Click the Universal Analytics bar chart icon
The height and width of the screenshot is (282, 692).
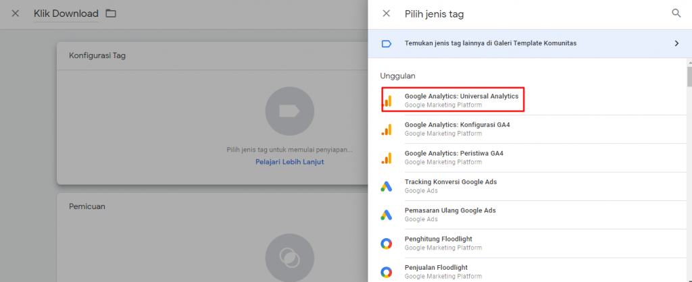click(x=387, y=101)
